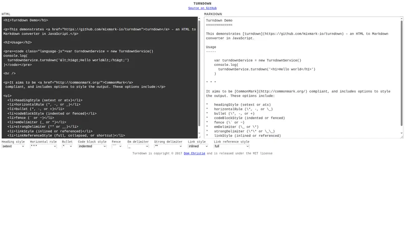Open the Code block style dropdown
405x228 pixels.
point(92,147)
